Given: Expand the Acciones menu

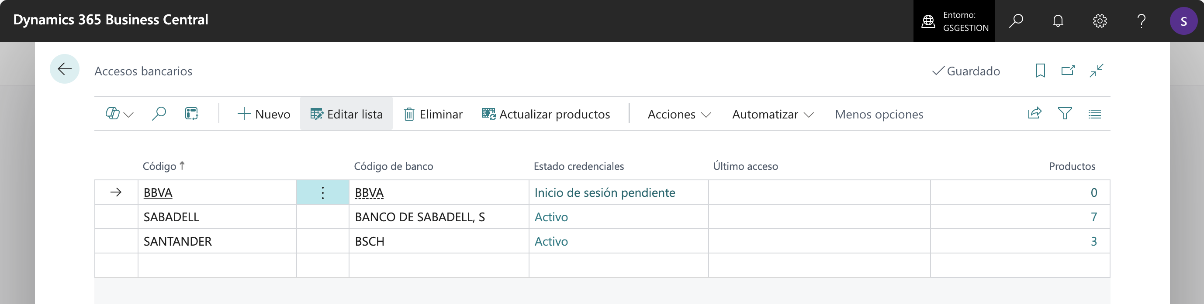Looking at the screenshot, I should tap(679, 114).
